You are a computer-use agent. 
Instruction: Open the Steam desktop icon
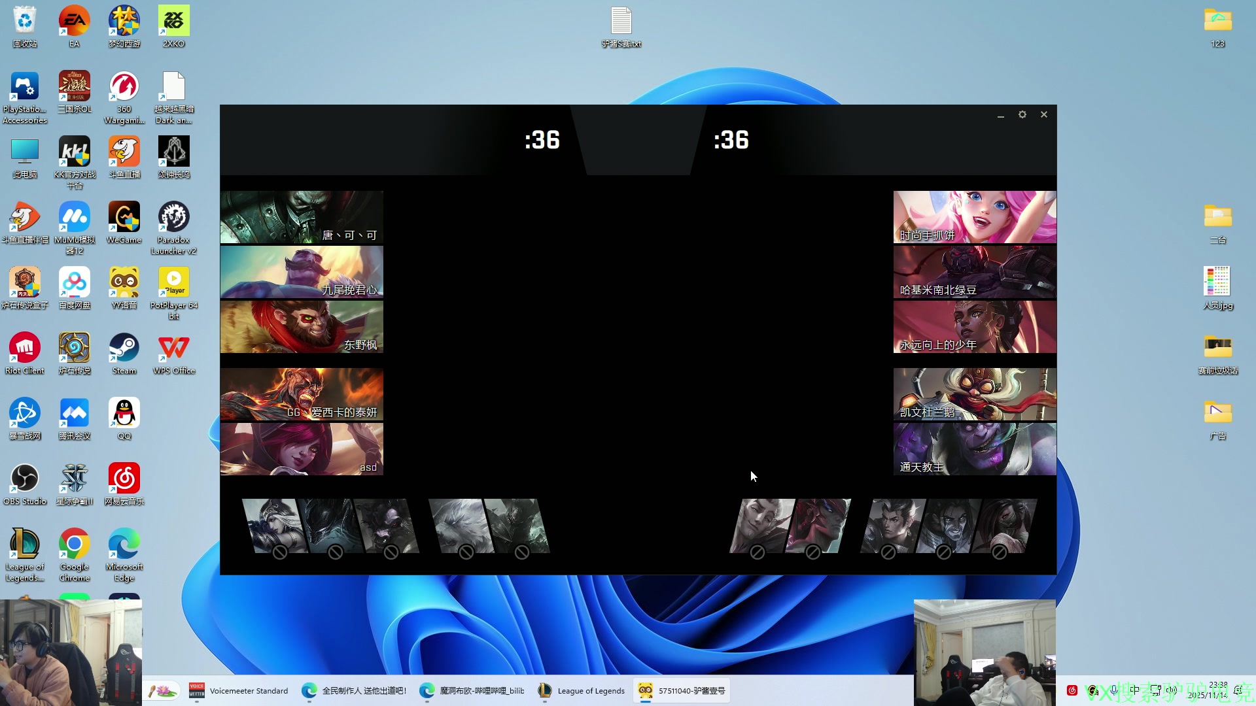[x=124, y=348]
